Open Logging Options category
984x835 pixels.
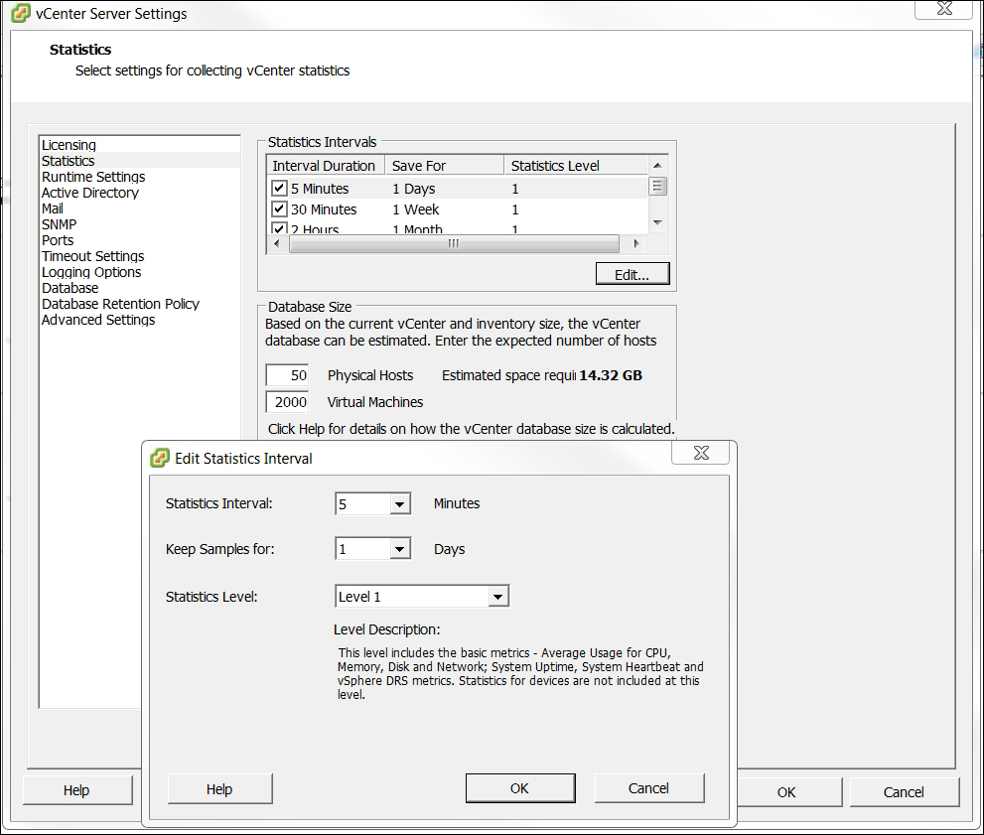(x=91, y=272)
